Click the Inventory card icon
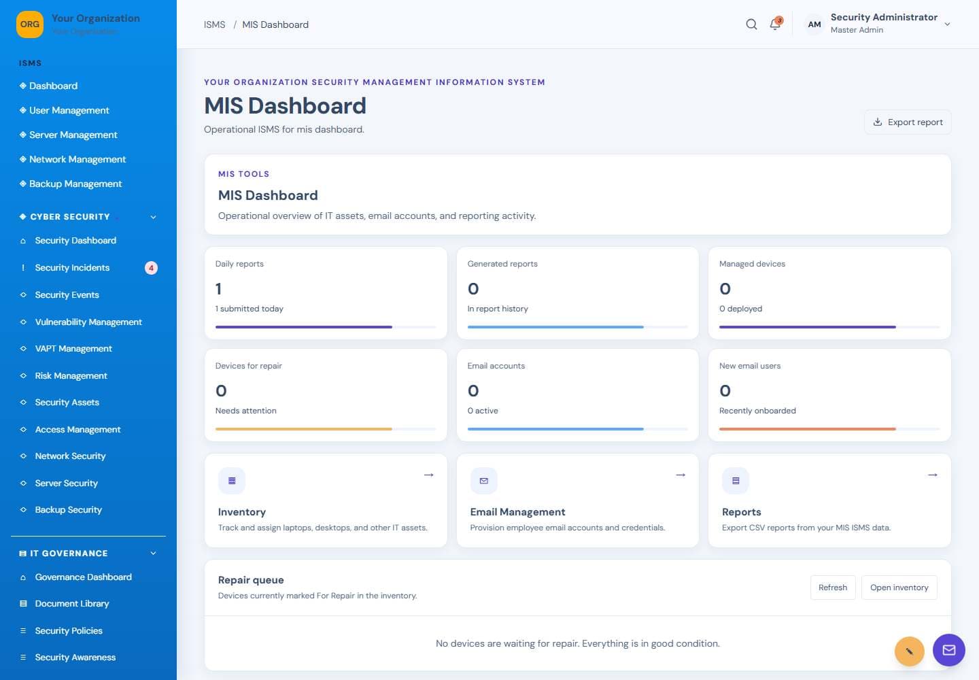The image size is (979, 680). 232,481
